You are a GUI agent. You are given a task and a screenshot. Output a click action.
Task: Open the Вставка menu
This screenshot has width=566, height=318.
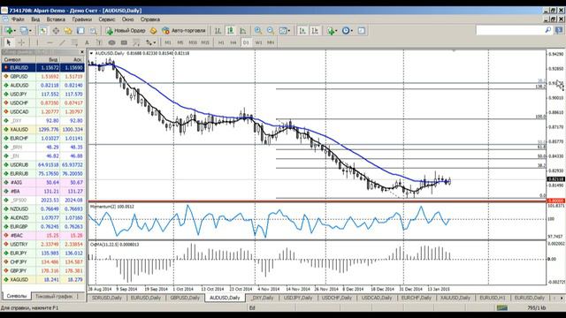pos(56,19)
